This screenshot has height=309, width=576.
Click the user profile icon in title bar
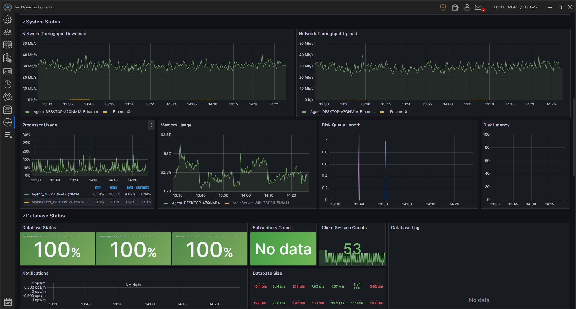pyautogui.click(x=467, y=7)
